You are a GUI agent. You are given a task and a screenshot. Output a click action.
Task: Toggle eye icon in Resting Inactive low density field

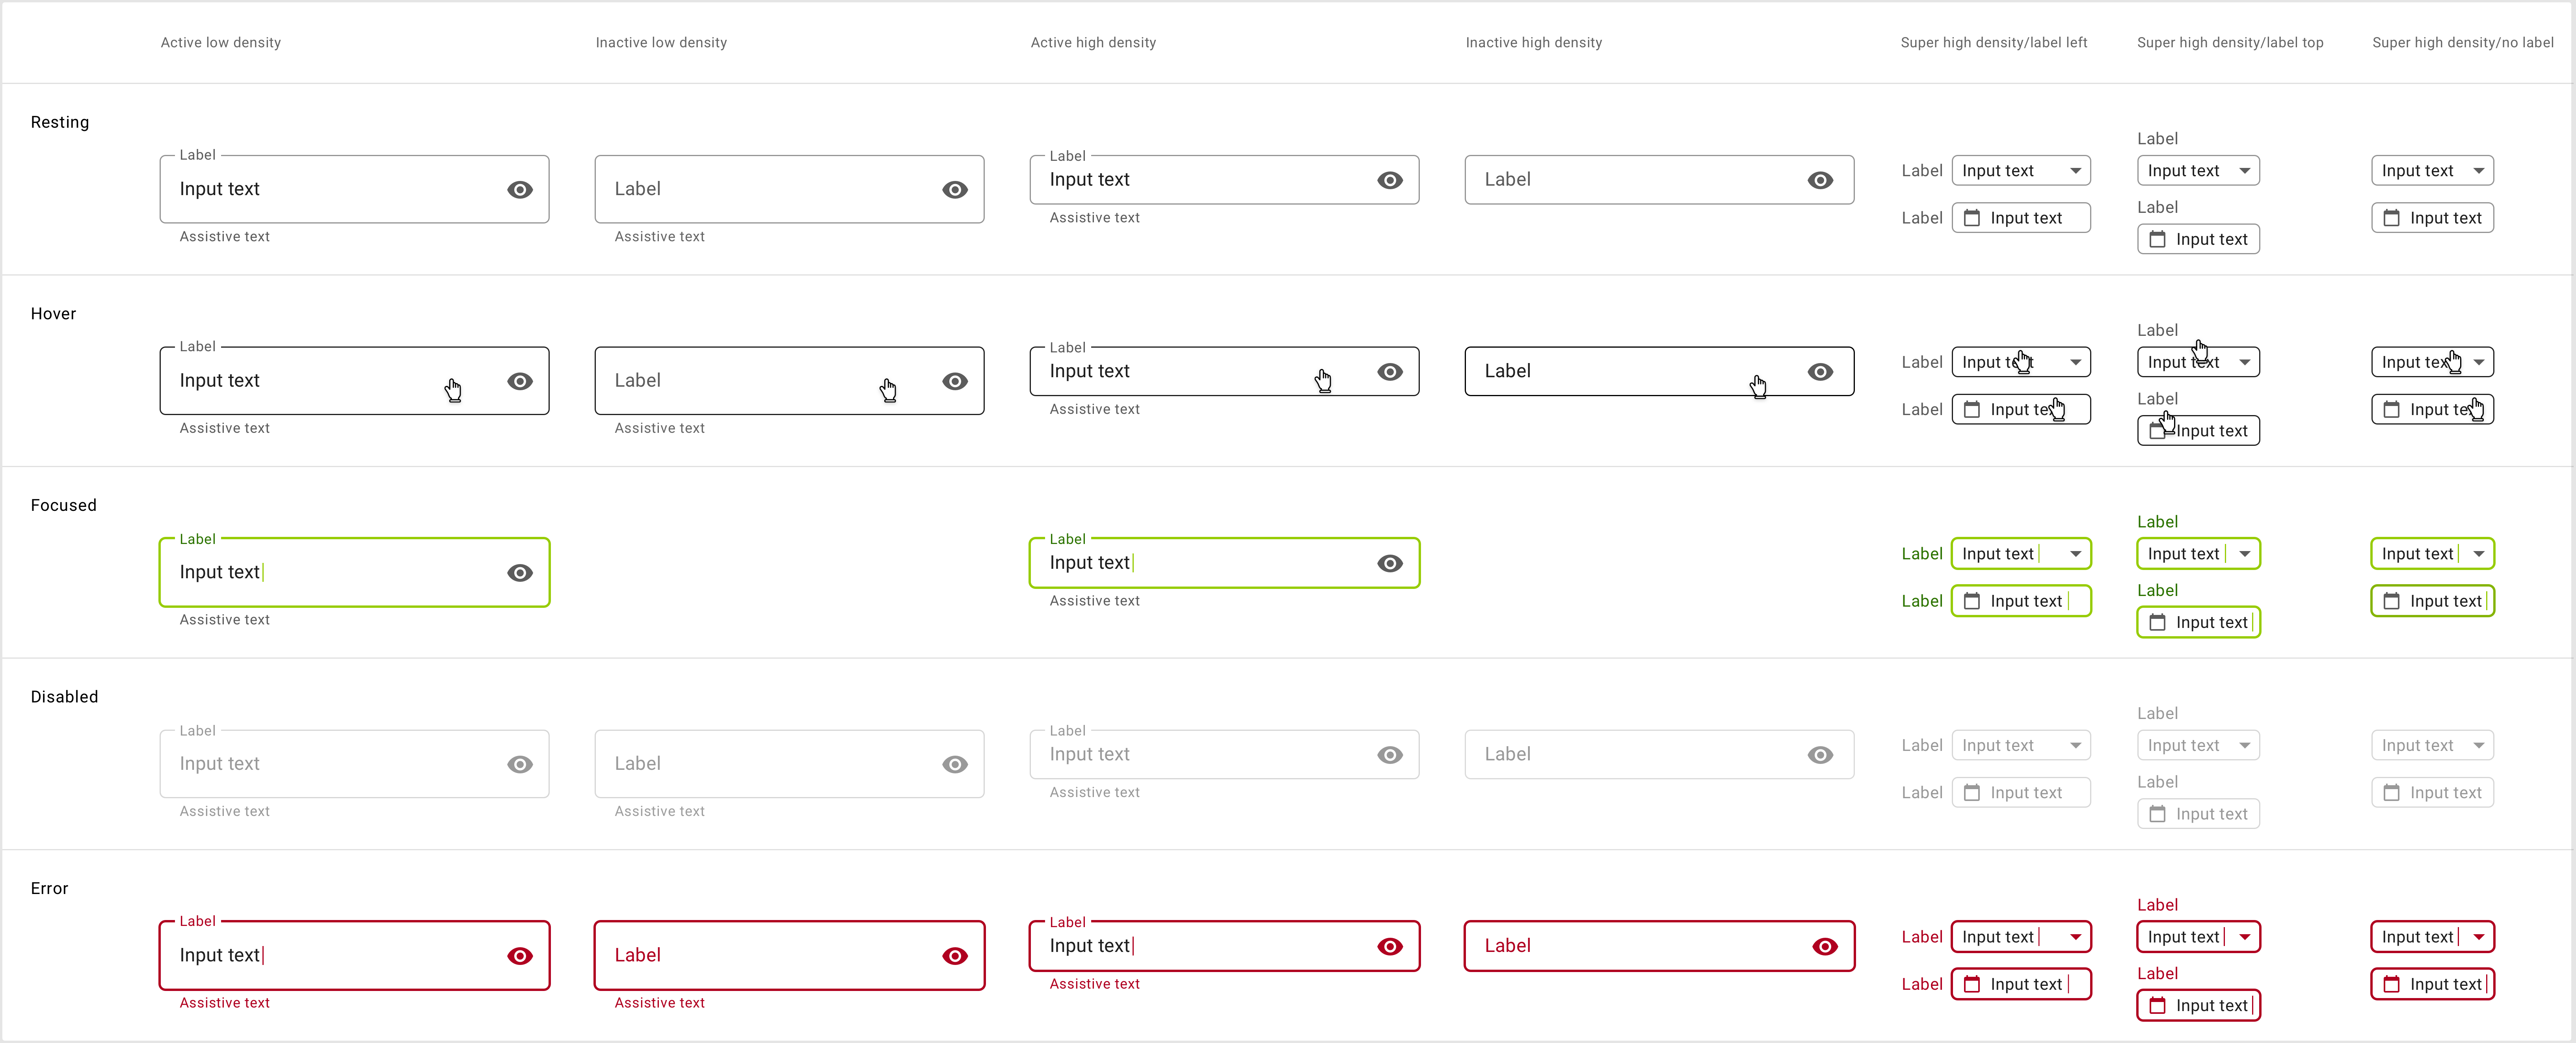(x=955, y=190)
